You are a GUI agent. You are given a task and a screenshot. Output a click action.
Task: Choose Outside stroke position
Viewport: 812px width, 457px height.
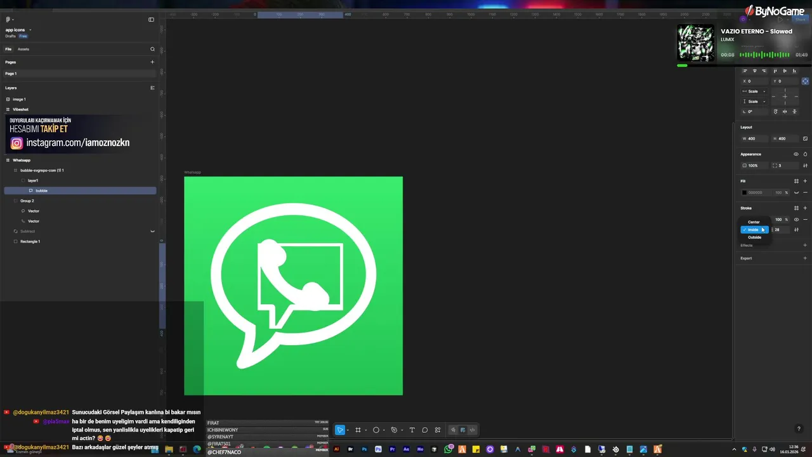coord(754,237)
